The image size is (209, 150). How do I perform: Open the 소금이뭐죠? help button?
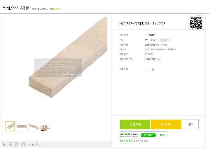pyautogui.click(x=164, y=40)
